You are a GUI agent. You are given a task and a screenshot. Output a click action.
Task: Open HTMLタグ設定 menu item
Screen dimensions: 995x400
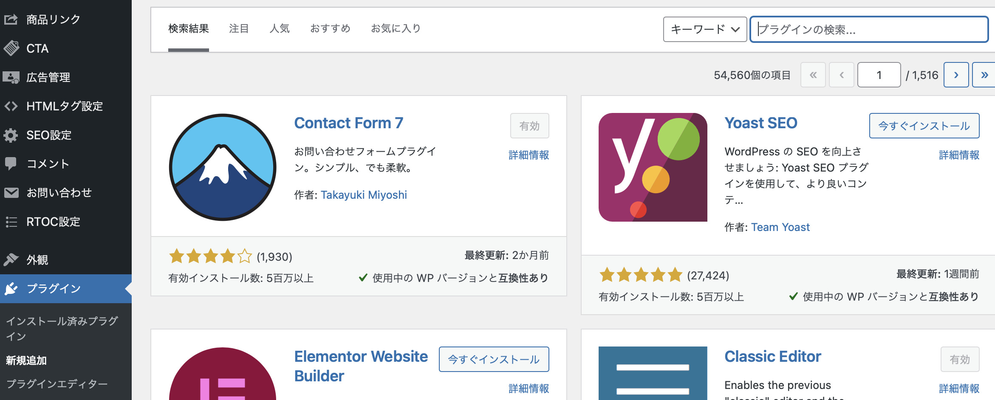pos(66,106)
